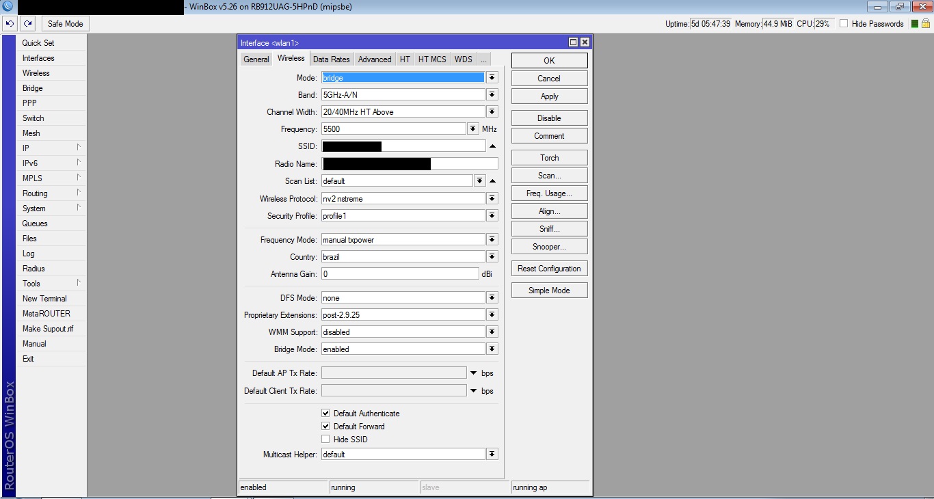This screenshot has width=934, height=499.
Task: Open the Bridge Mode dropdown
Action: pyautogui.click(x=492, y=349)
